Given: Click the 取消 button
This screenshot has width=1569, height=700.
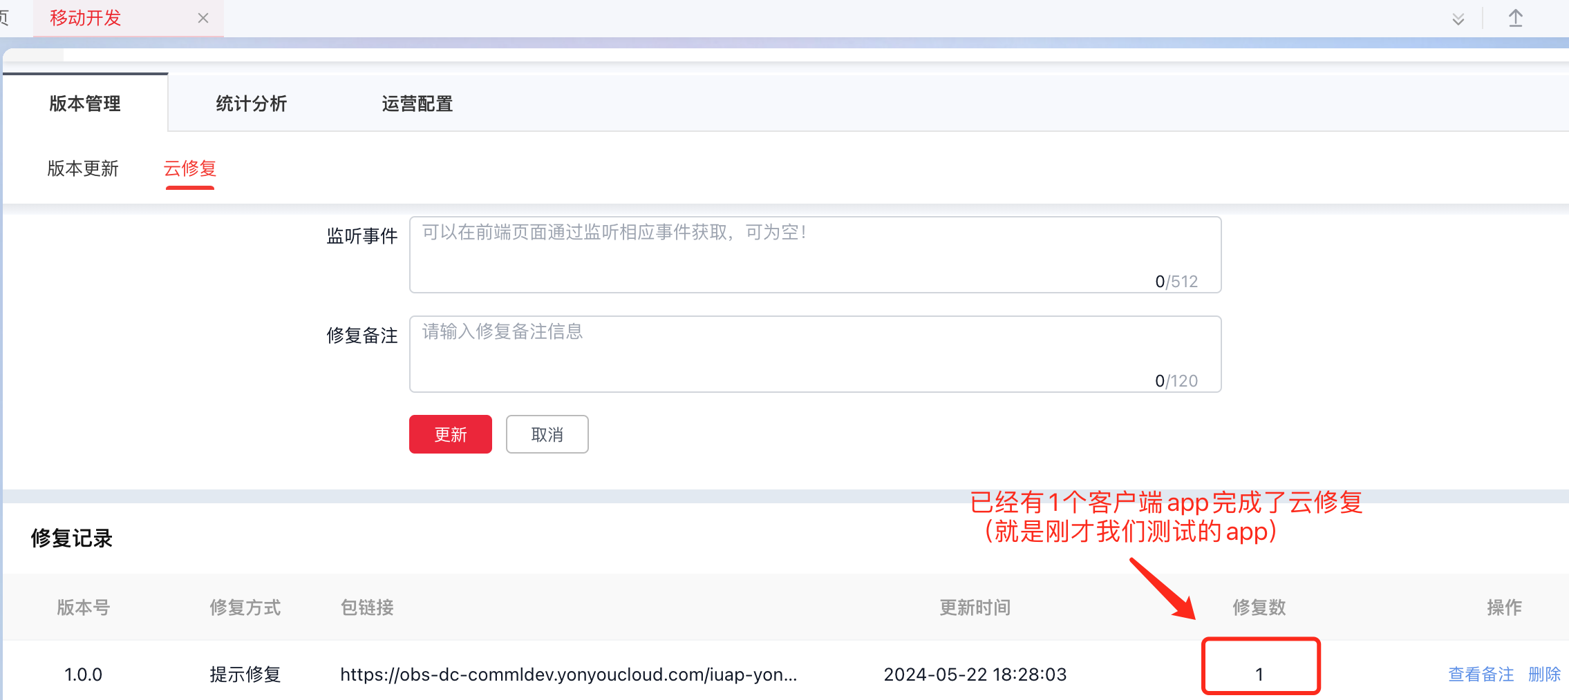Looking at the screenshot, I should click(547, 434).
